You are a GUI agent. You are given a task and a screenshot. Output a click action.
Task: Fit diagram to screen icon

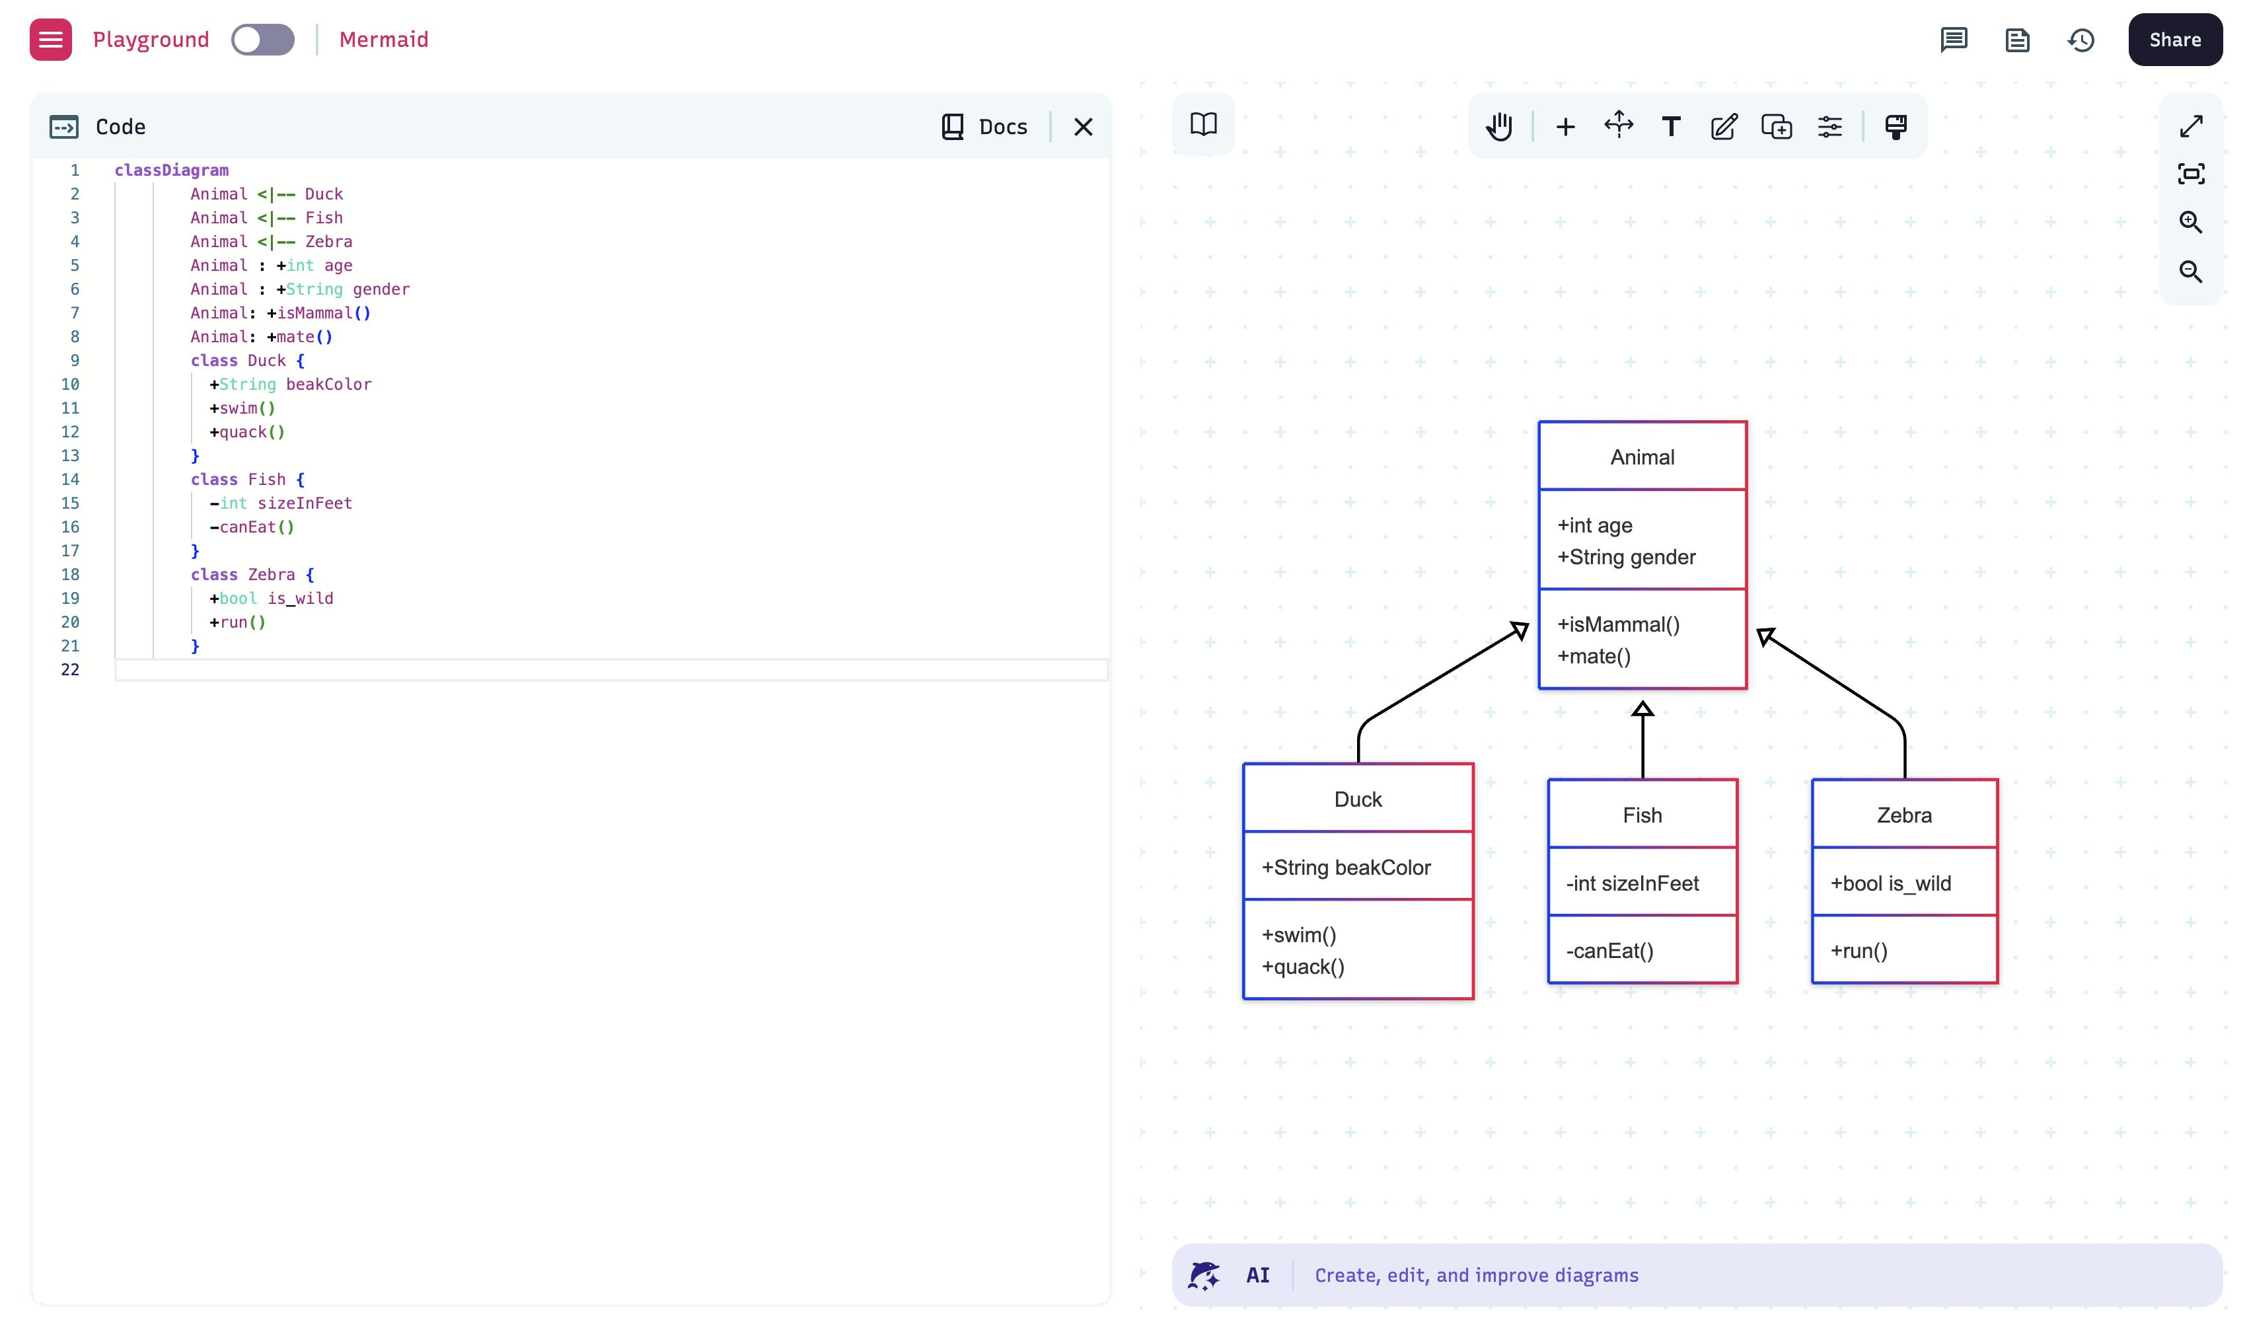tap(2190, 174)
